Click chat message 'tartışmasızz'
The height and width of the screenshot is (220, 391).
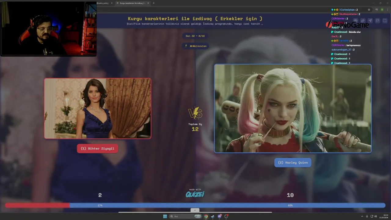[353, 45]
